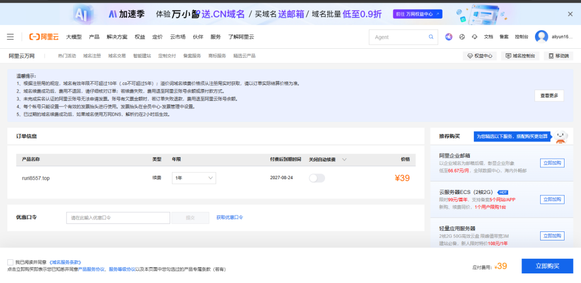Click the globe icon in header
Viewport: 581px width, 283px height.
click(x=462, y=37)
